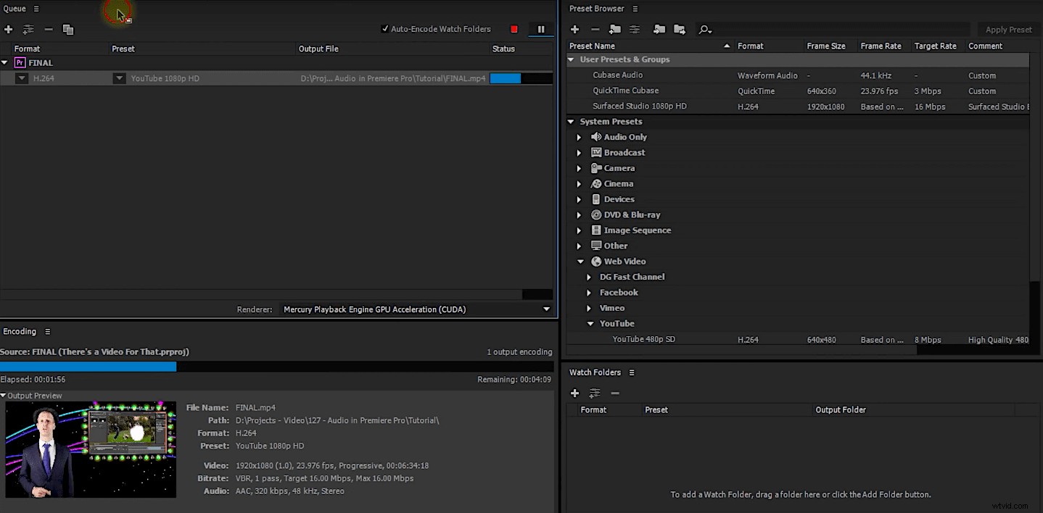1043x513 pixels.
Task: Toggle the Auto-Encode Watch Folders checkbox
Action: (386, 29)
